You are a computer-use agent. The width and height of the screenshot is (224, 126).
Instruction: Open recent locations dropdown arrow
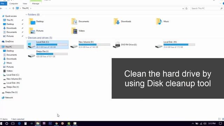(x=10, y=8)
